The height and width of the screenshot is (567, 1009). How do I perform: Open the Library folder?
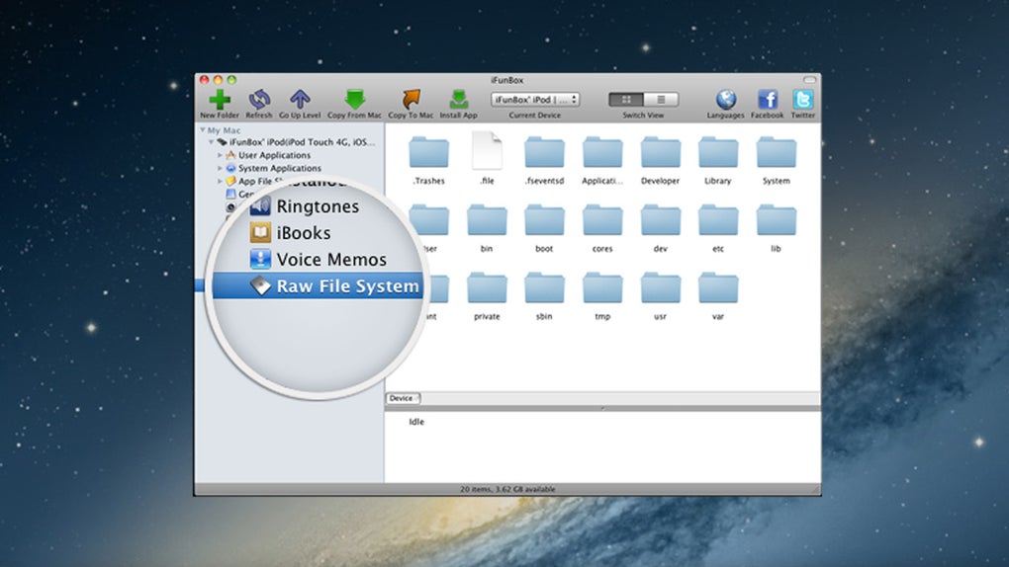click(x=718, y=153)
